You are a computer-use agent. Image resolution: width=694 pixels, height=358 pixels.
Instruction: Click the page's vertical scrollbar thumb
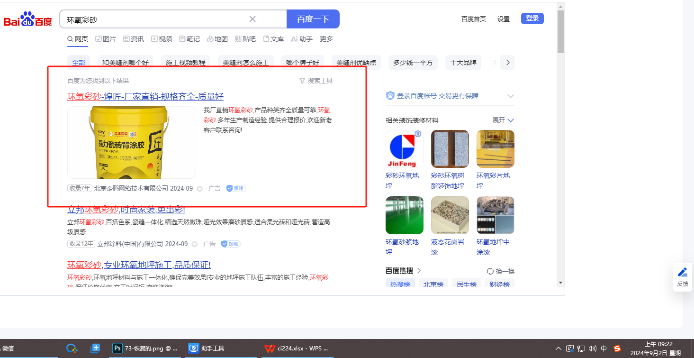click(x=560, y=31)
